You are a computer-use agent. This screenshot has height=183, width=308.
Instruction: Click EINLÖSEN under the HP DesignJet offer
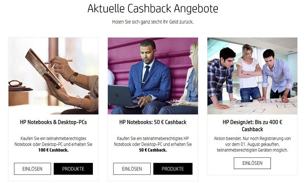[252, 163]
